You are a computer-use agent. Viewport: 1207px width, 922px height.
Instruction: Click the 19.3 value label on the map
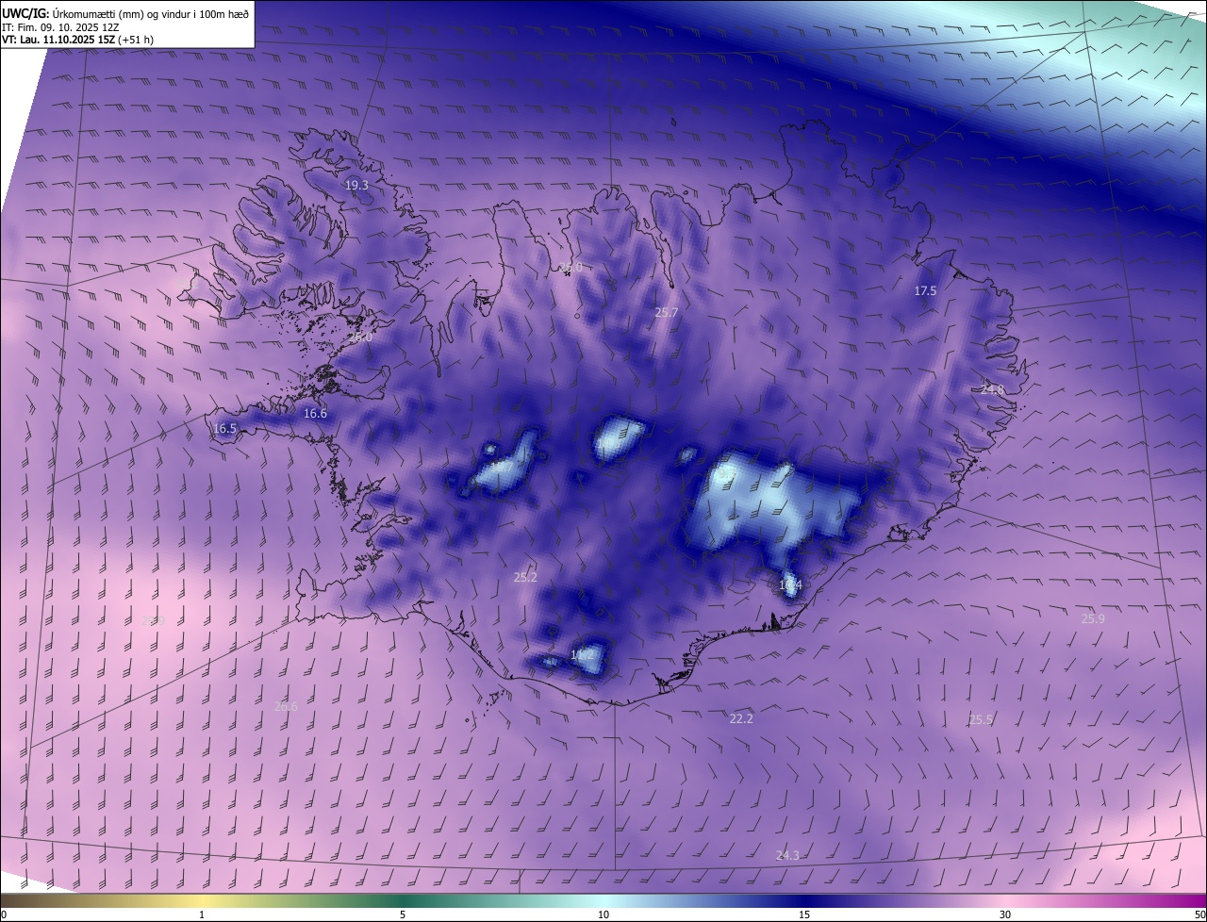pyautogui.click(x=356, y=186)
